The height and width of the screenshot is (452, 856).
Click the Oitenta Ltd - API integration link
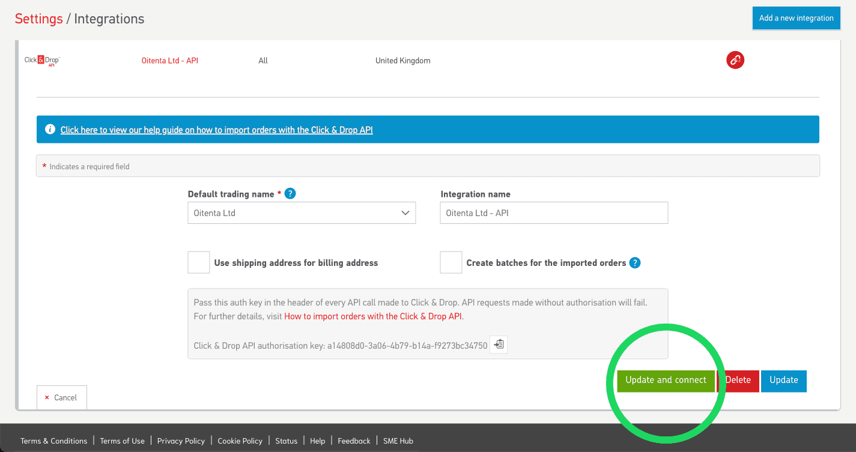click(x=170, y=61)
